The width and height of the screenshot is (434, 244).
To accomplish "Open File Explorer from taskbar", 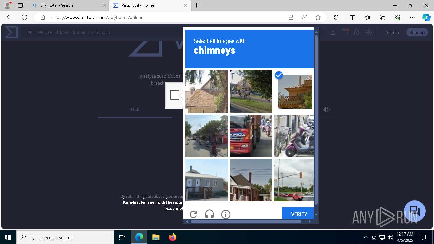I will pyautogui.click(x=156, y=237).
